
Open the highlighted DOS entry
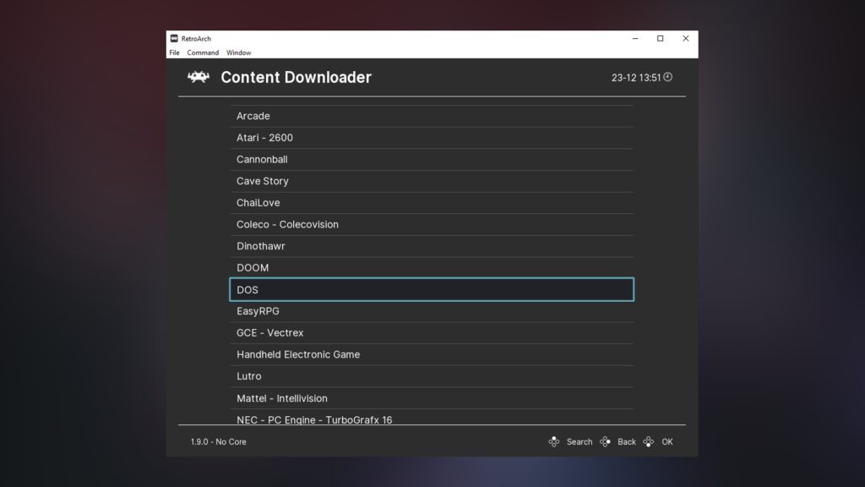pyautogui.click(x=432, y=289)
